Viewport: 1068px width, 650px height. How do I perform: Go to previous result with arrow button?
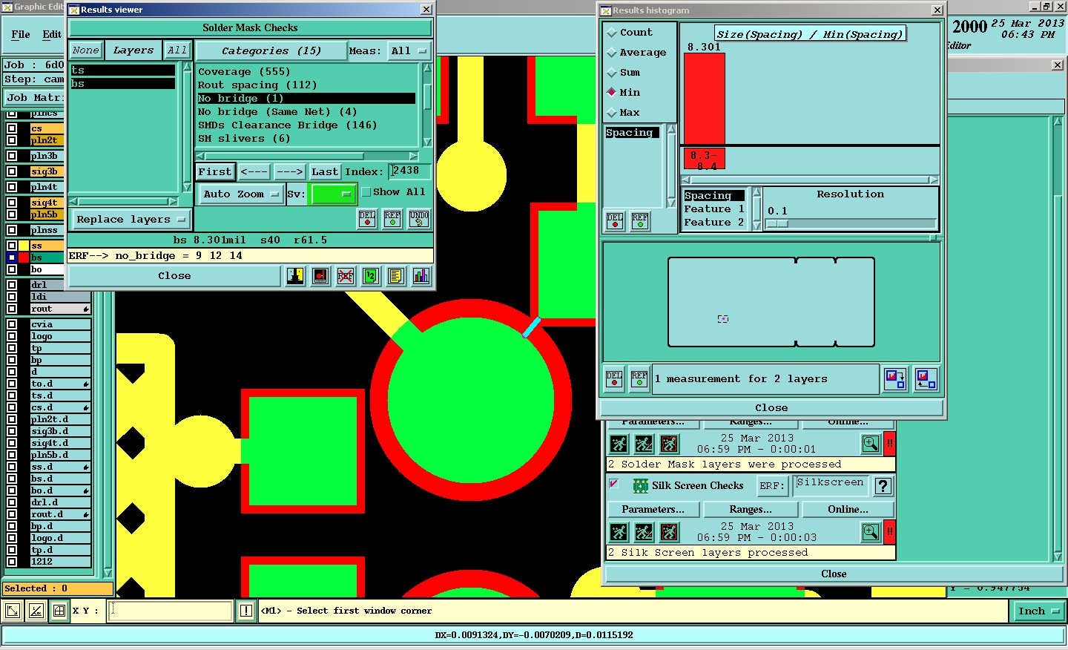pos(254,172)
